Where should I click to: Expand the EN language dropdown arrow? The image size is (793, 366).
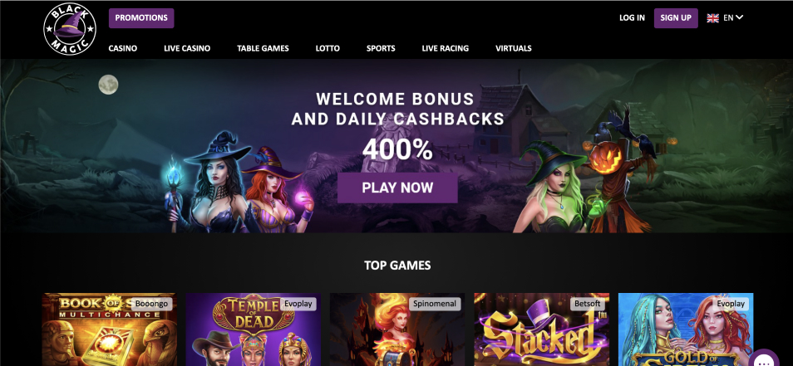740,17
